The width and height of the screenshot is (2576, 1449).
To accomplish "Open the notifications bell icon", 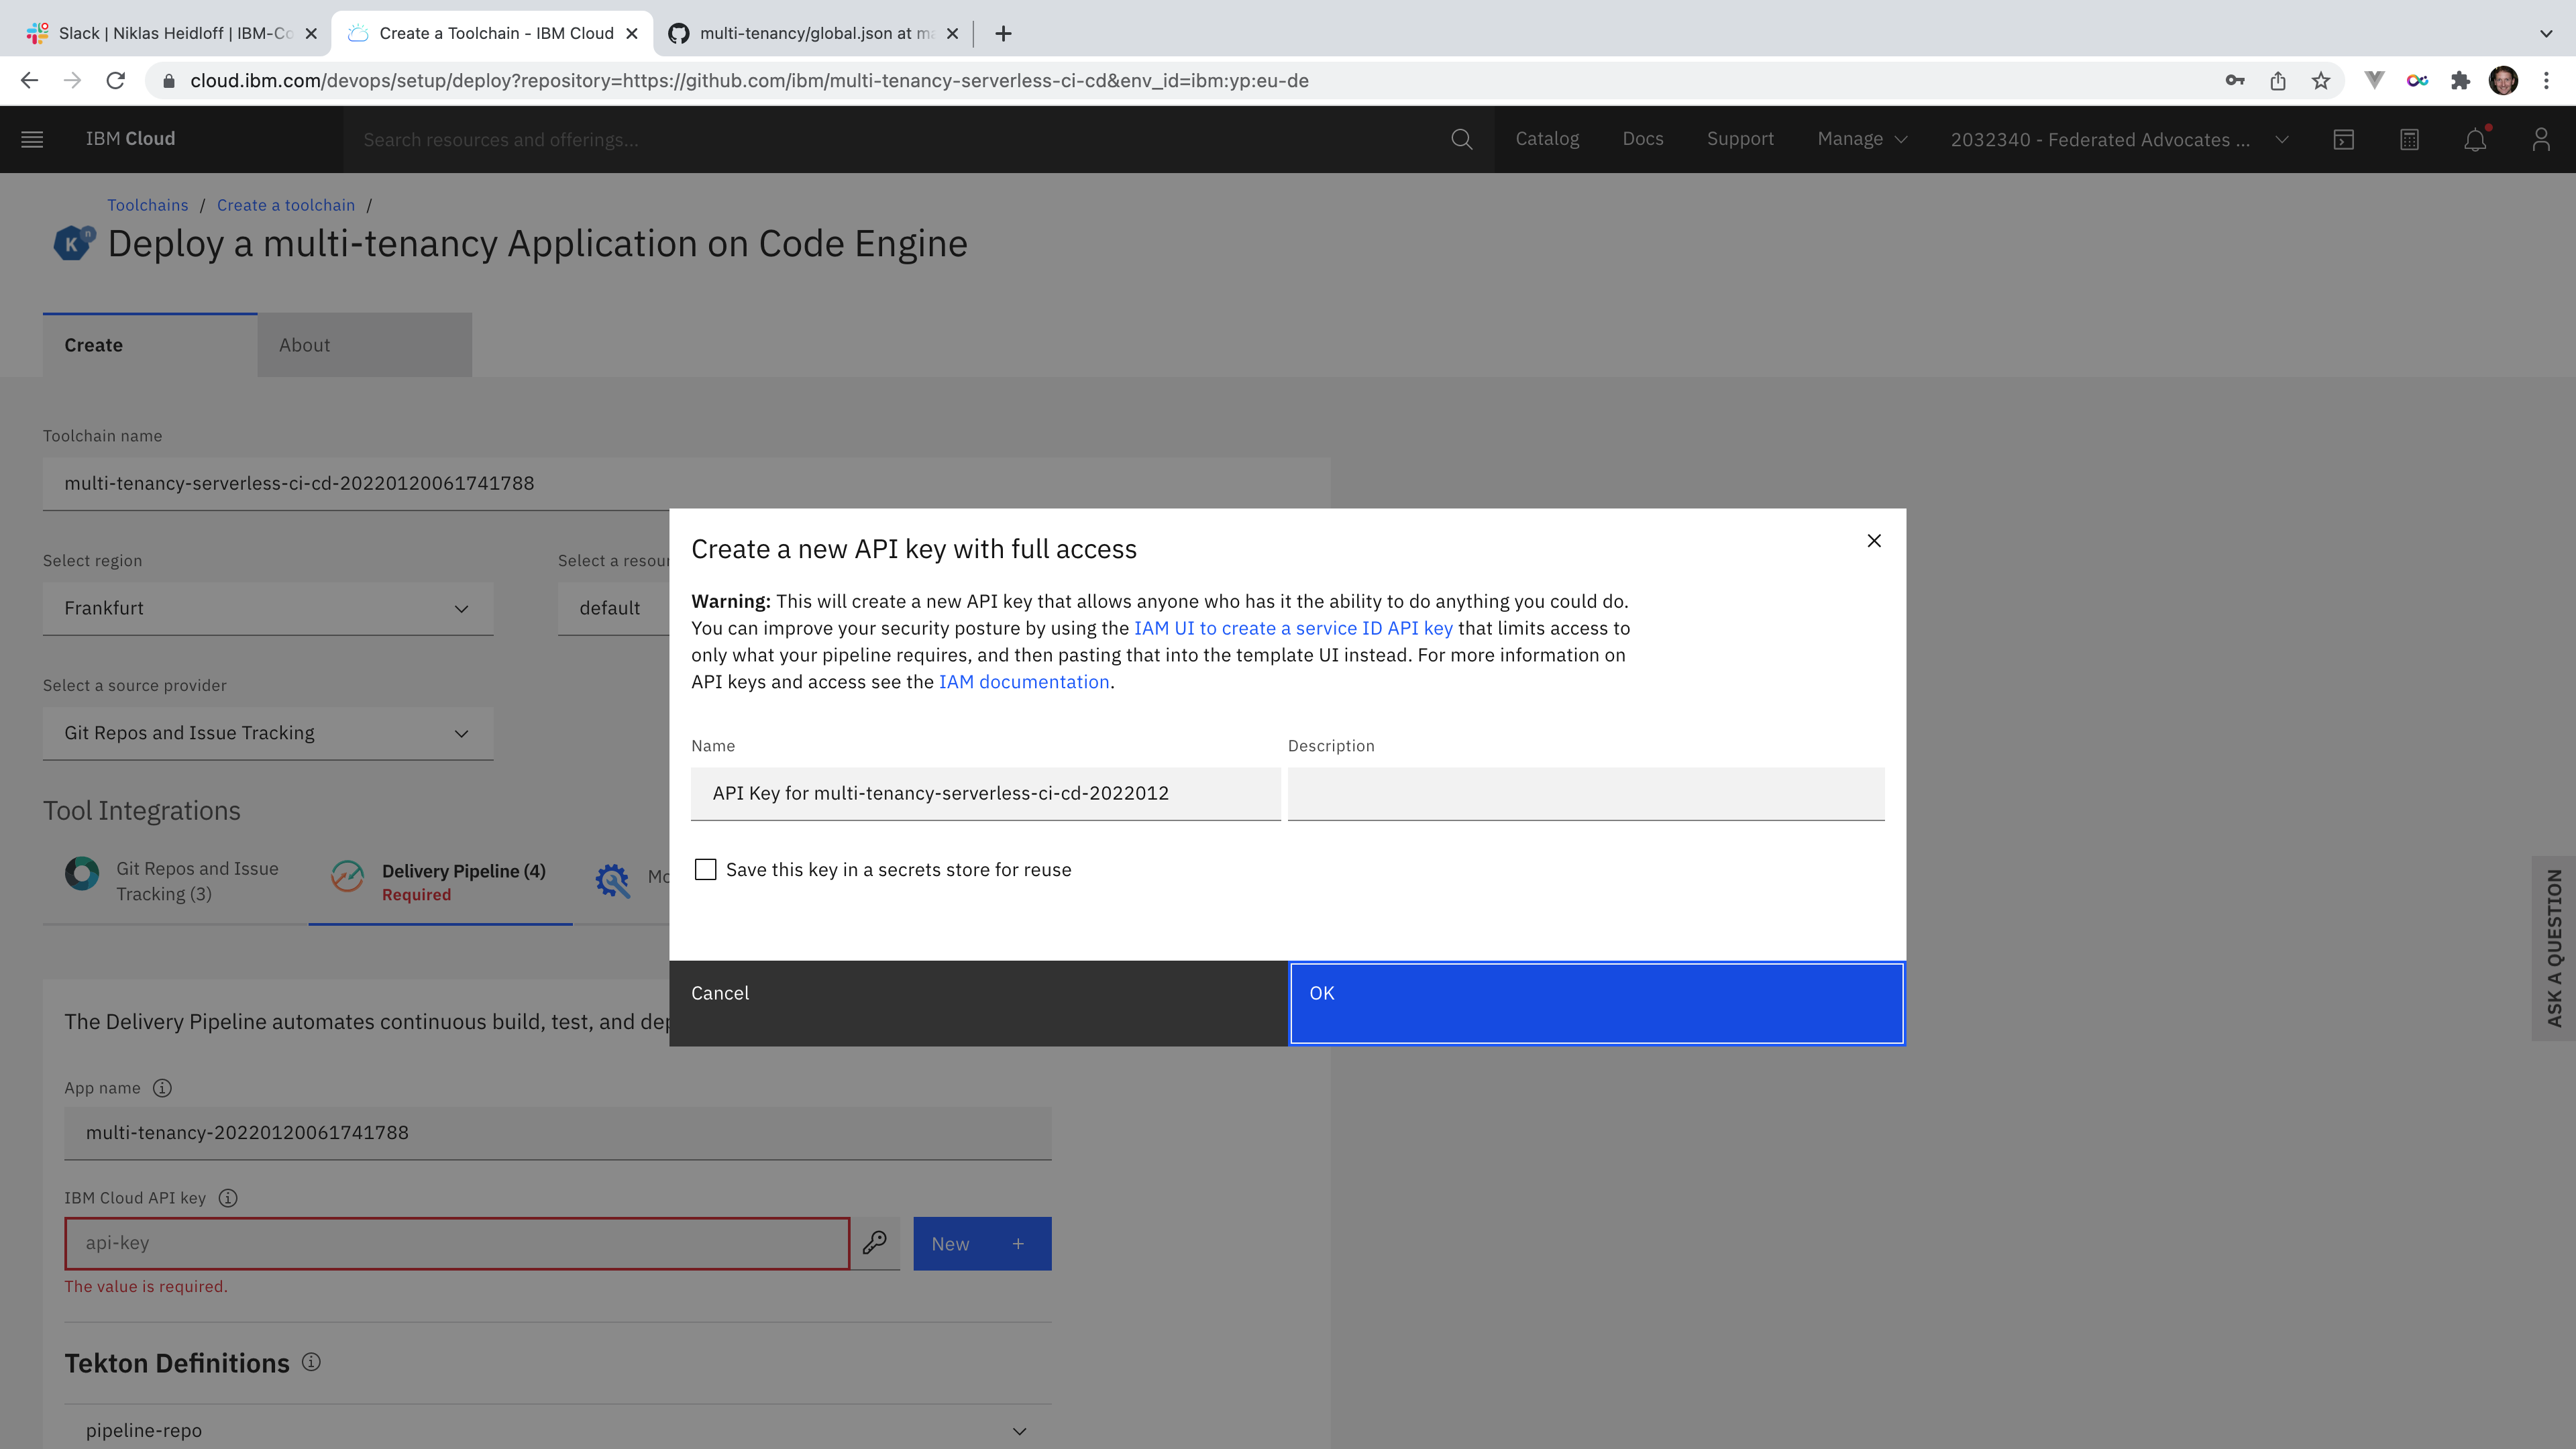I will coord(2475,139).
